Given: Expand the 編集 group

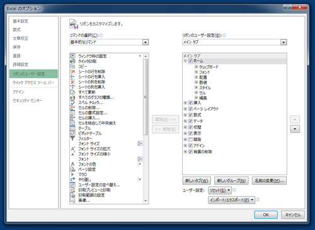Looking at the screenshot, I should (196, 98).
